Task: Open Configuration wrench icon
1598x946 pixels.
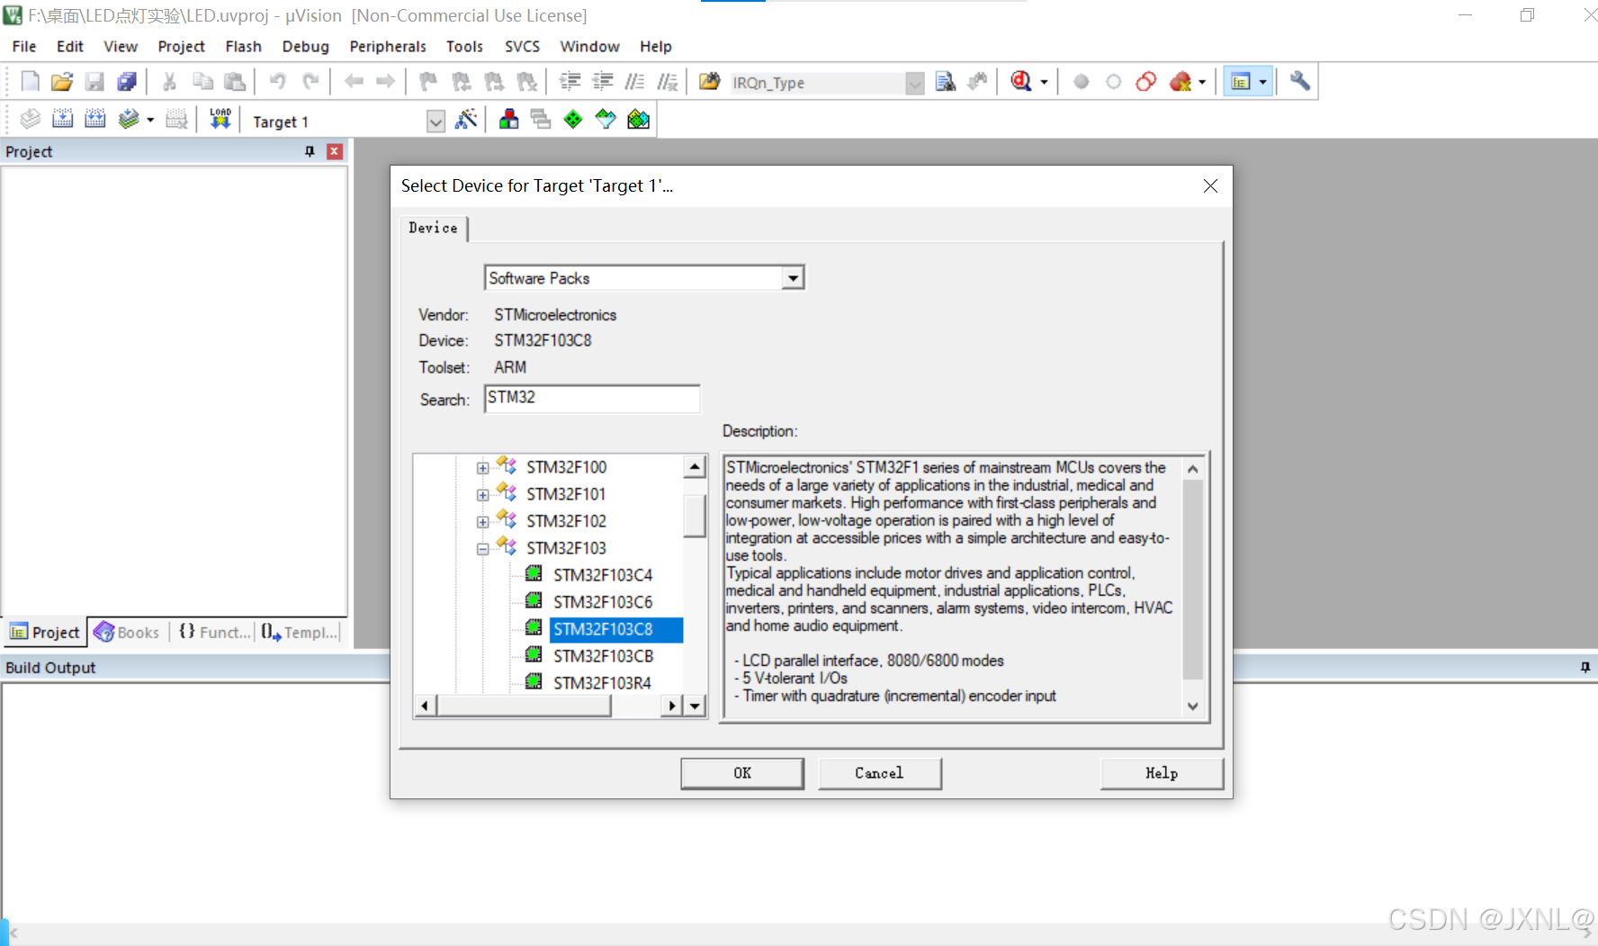Action: click(x=1299, y=82)
